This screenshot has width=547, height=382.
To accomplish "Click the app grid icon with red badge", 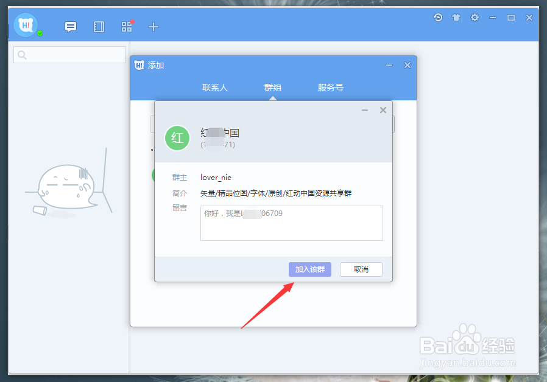I will click(126, 27).
